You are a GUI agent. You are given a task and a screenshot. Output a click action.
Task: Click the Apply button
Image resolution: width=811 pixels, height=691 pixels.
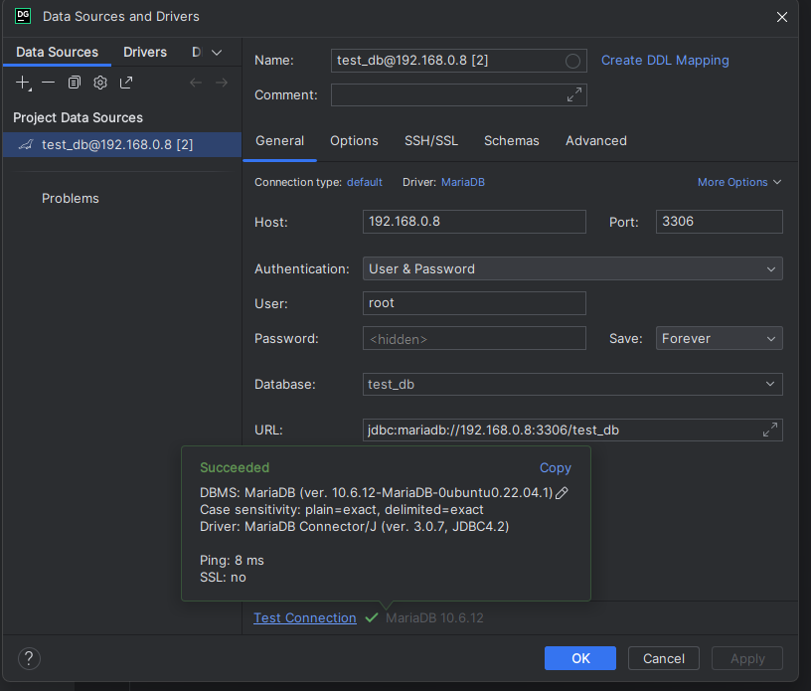pos(747,658)
